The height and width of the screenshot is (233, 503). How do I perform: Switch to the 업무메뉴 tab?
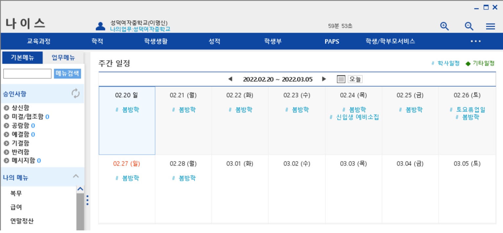coord(63,58)
